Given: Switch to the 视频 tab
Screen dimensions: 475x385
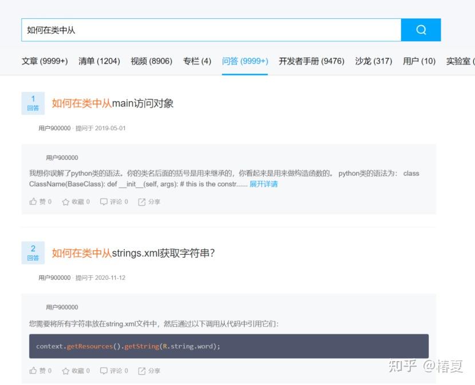Looking at the screenshot, I should point(151,61).
